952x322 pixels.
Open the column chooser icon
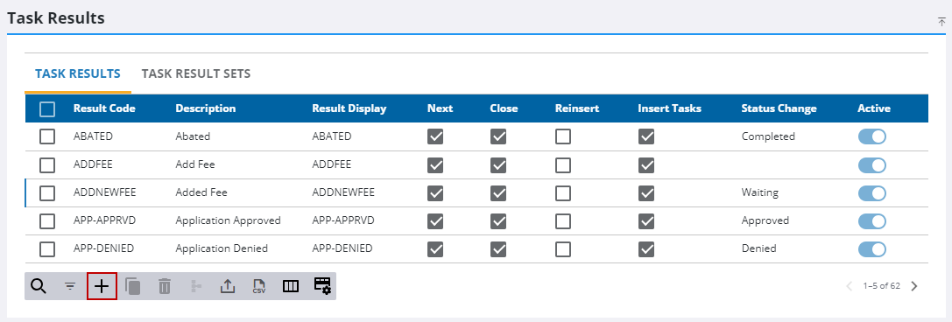pyautogui.click(x=291, y=286)
